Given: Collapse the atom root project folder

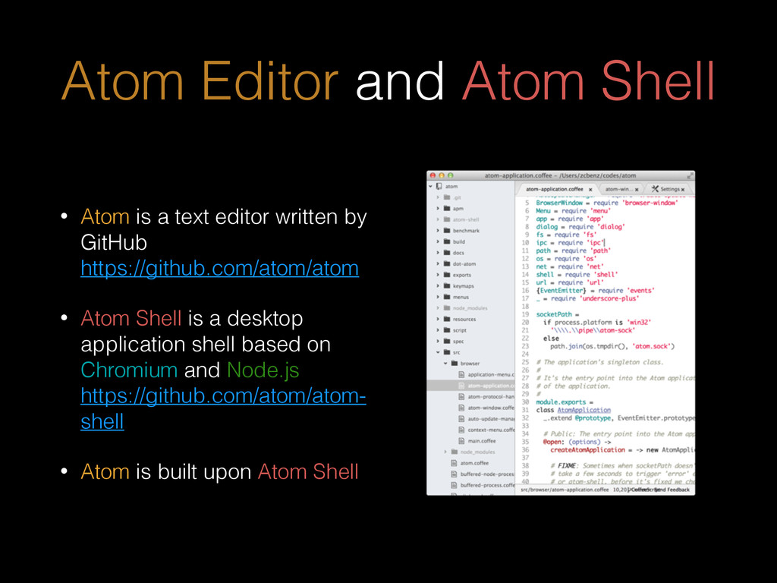Looking at the screenshot, I should click(x=431, y=187).
